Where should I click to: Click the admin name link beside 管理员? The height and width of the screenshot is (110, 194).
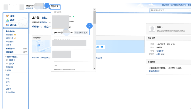pos(158,54)
